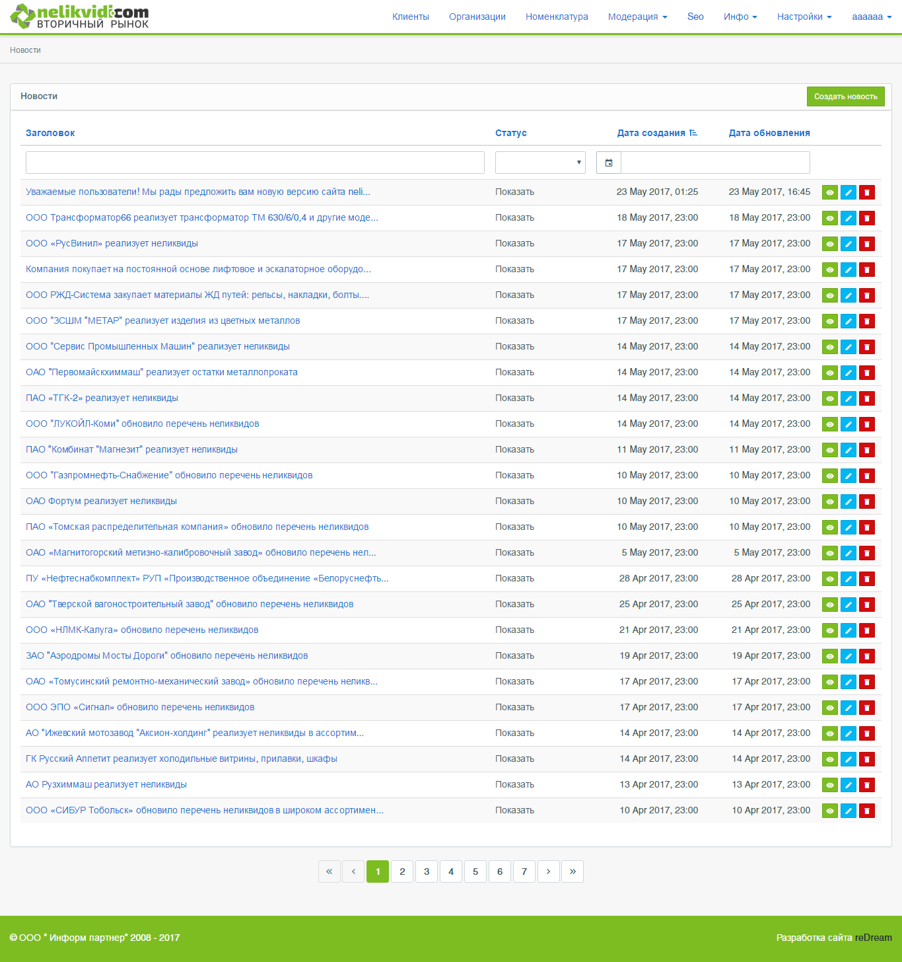Edit the 'Нефтеснабкомплект' news entry
The width and height of the screenshot is (902, 962).
849,579
